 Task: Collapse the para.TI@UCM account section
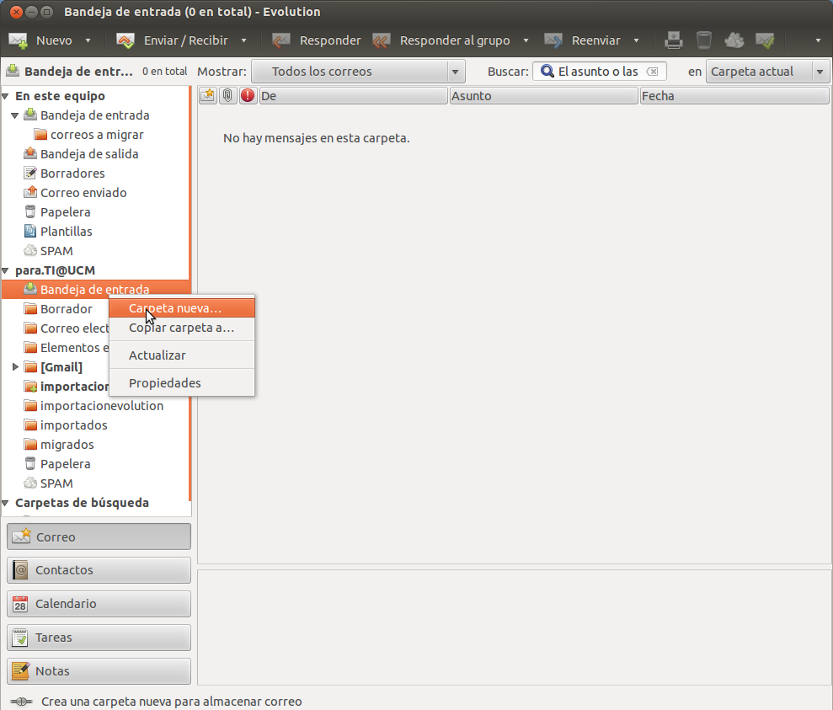pos(5,271)
